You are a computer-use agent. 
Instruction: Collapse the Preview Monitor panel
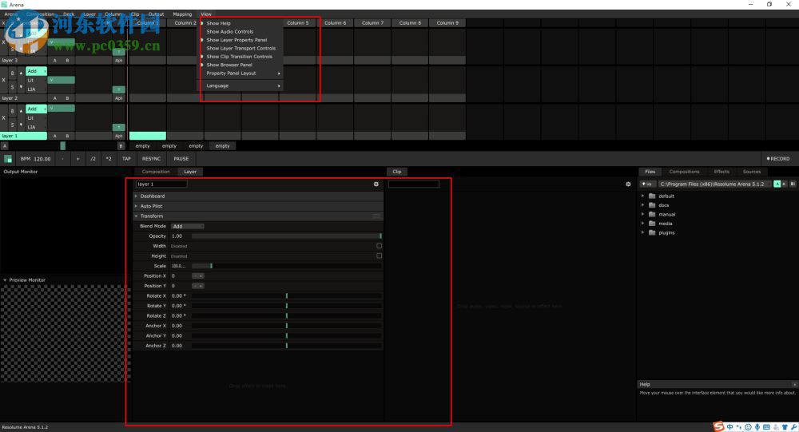(5, 280)
